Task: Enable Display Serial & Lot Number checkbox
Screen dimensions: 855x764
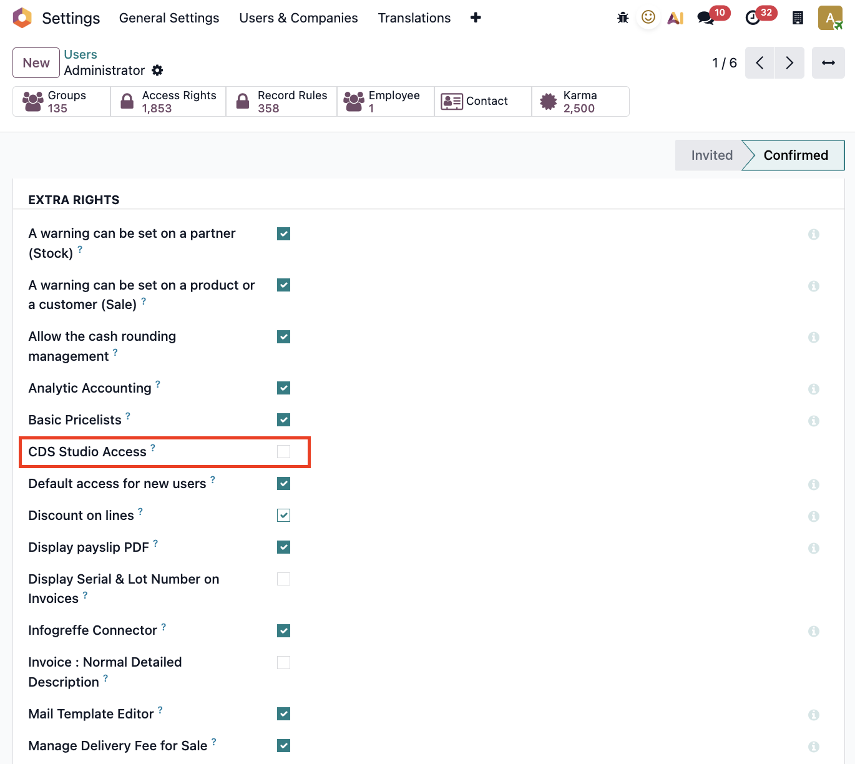Action: (x=283, y=579)
